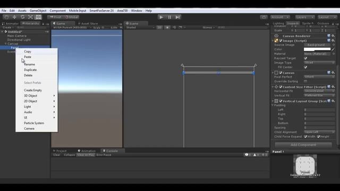The image size is (340, 191).
Task: Open the GameObject menu
Action: tap(38, 11)
